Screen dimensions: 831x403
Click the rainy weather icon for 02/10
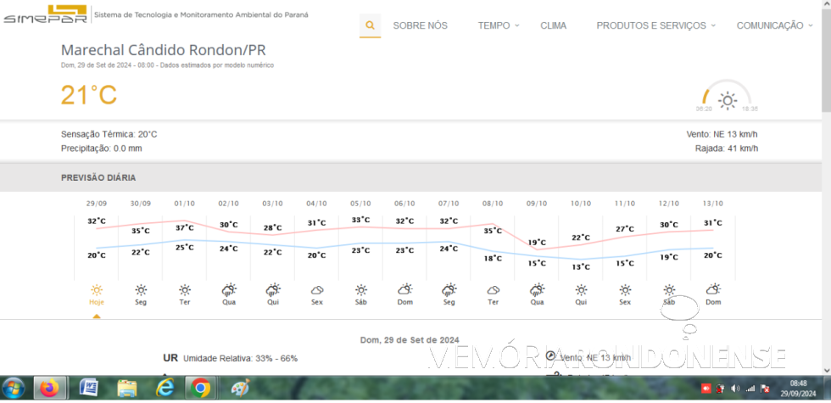point(229,289)
